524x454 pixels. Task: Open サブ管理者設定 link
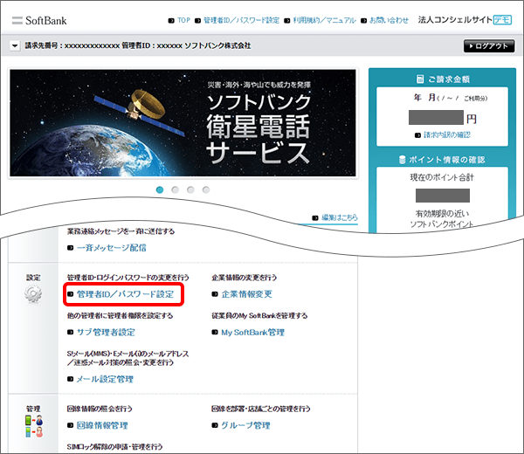[106, 332]
